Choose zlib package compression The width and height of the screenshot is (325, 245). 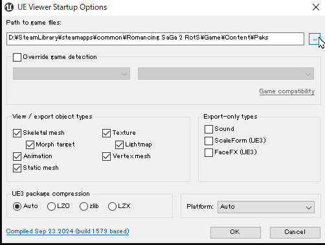click(84, 206)
